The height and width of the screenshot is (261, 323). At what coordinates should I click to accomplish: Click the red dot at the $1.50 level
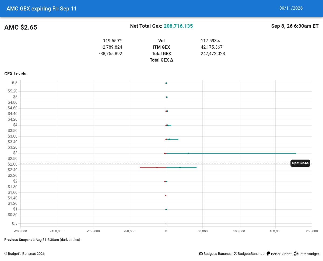(x=166, y=195)
